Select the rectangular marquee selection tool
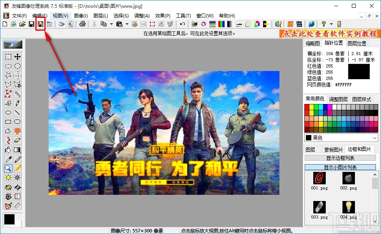 coord(8,57)
